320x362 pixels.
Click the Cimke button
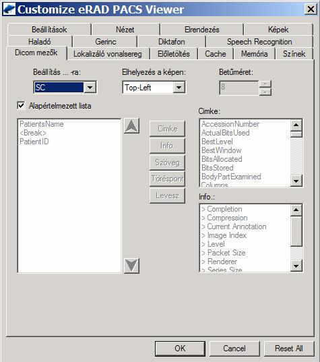click(167, 129)
